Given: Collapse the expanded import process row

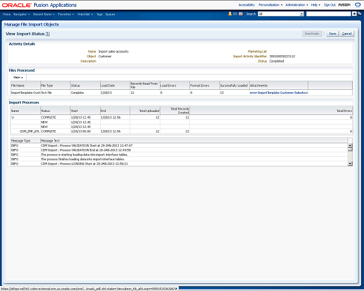Looking at the screenshot, I should coord(13,117).
